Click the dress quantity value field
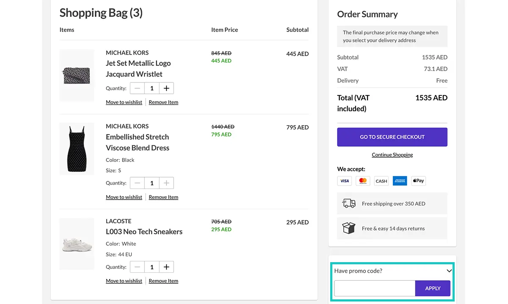 (x=152, y=183)
